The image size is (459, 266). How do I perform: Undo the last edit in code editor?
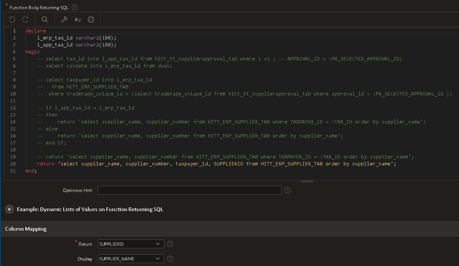12,20
